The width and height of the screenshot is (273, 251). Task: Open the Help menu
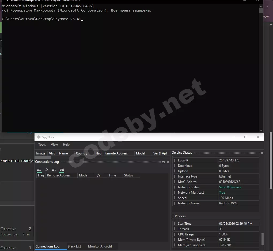coord(66,145)
